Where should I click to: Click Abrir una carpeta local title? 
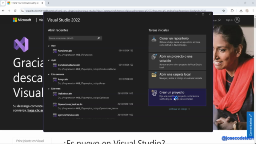(x=175, y=74)
